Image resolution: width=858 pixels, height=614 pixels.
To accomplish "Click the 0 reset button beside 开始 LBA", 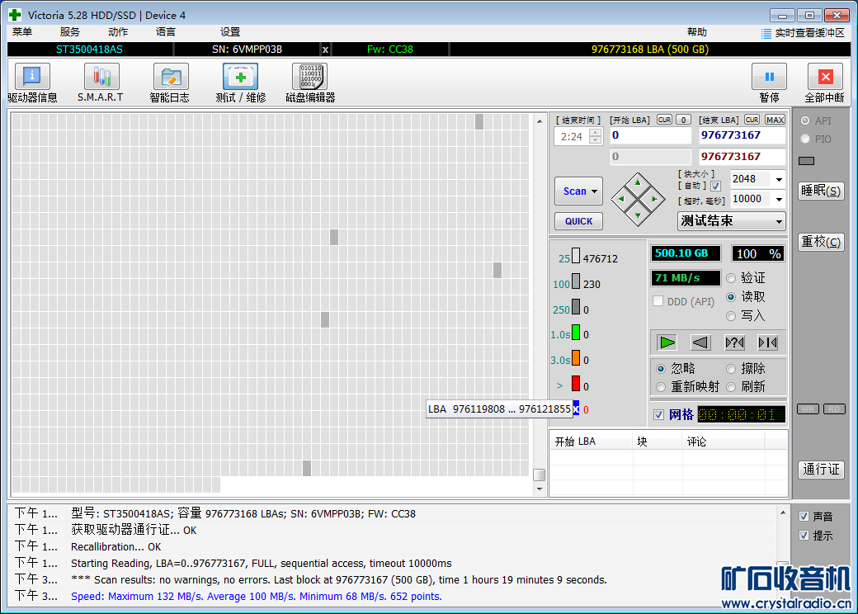I will (683, 120).
